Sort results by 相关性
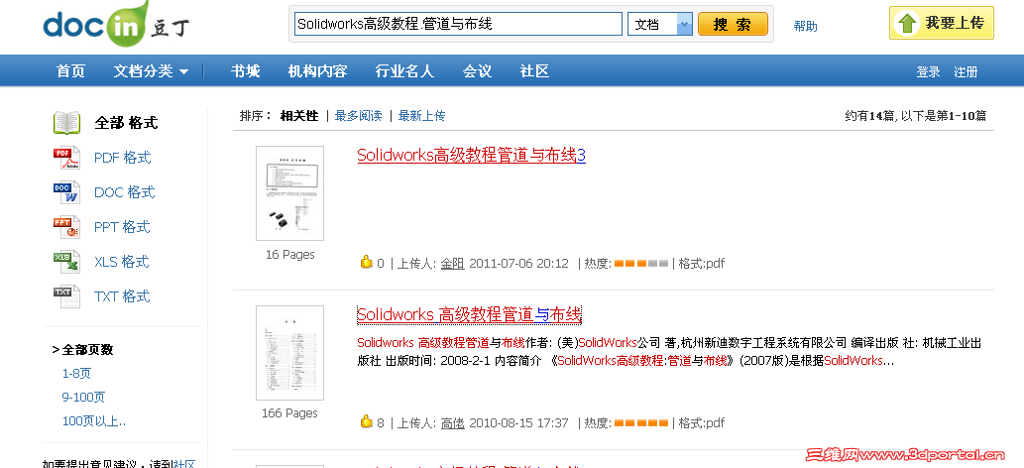The image size is (1024, 468). 299,116
